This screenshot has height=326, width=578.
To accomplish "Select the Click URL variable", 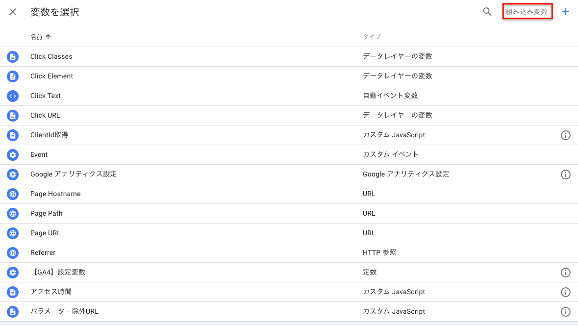I will click(289, 115).
